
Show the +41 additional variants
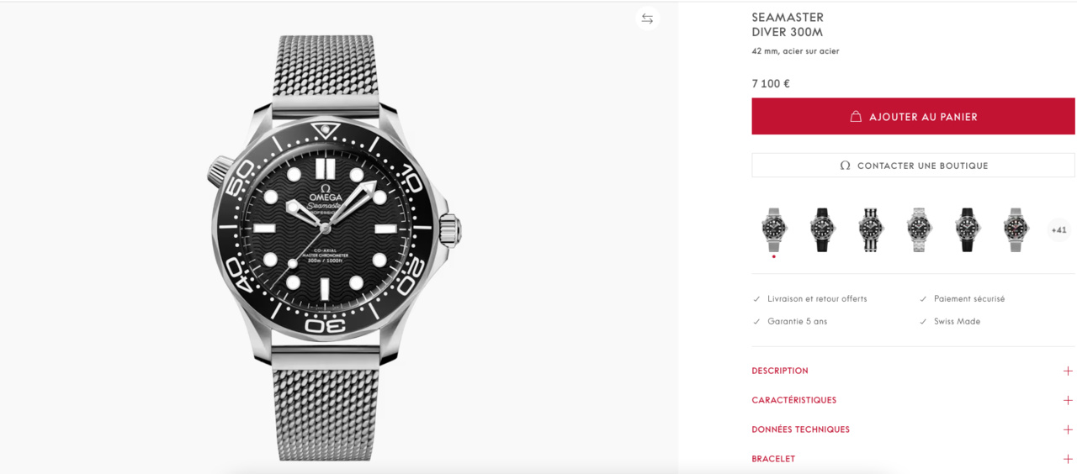[1058, 229]
